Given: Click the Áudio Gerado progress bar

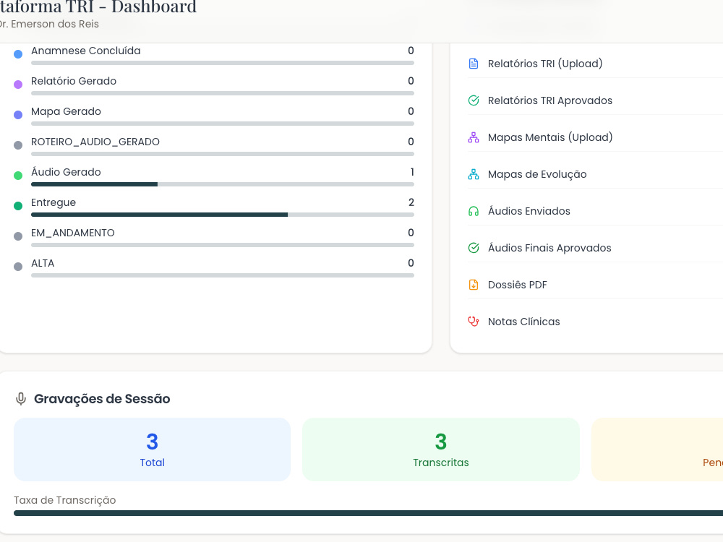Looking at the screenshot, I should (x=222, y=184).
